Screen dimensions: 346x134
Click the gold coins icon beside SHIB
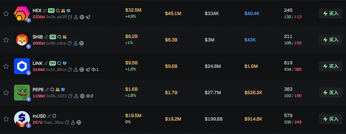pyautogui.click(x=65, y=37)
